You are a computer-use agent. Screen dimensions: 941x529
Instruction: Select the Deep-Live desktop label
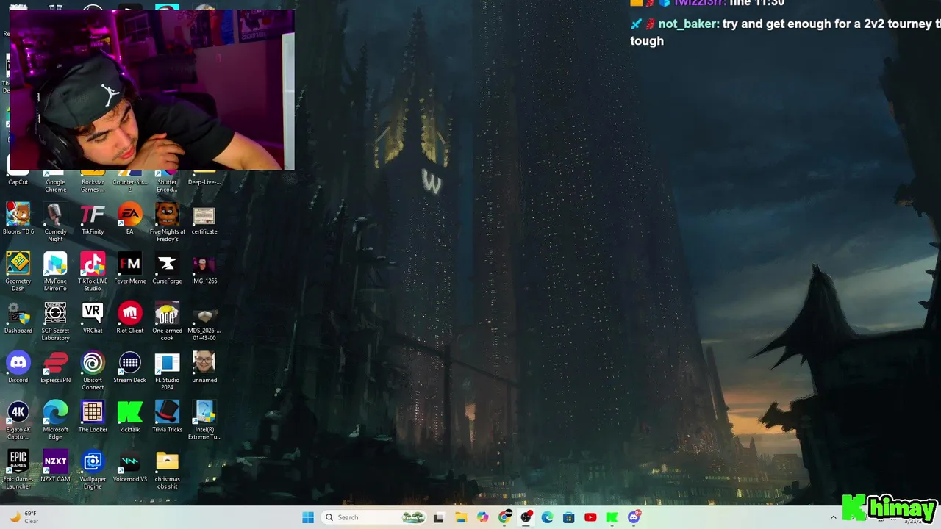[204, 182]
